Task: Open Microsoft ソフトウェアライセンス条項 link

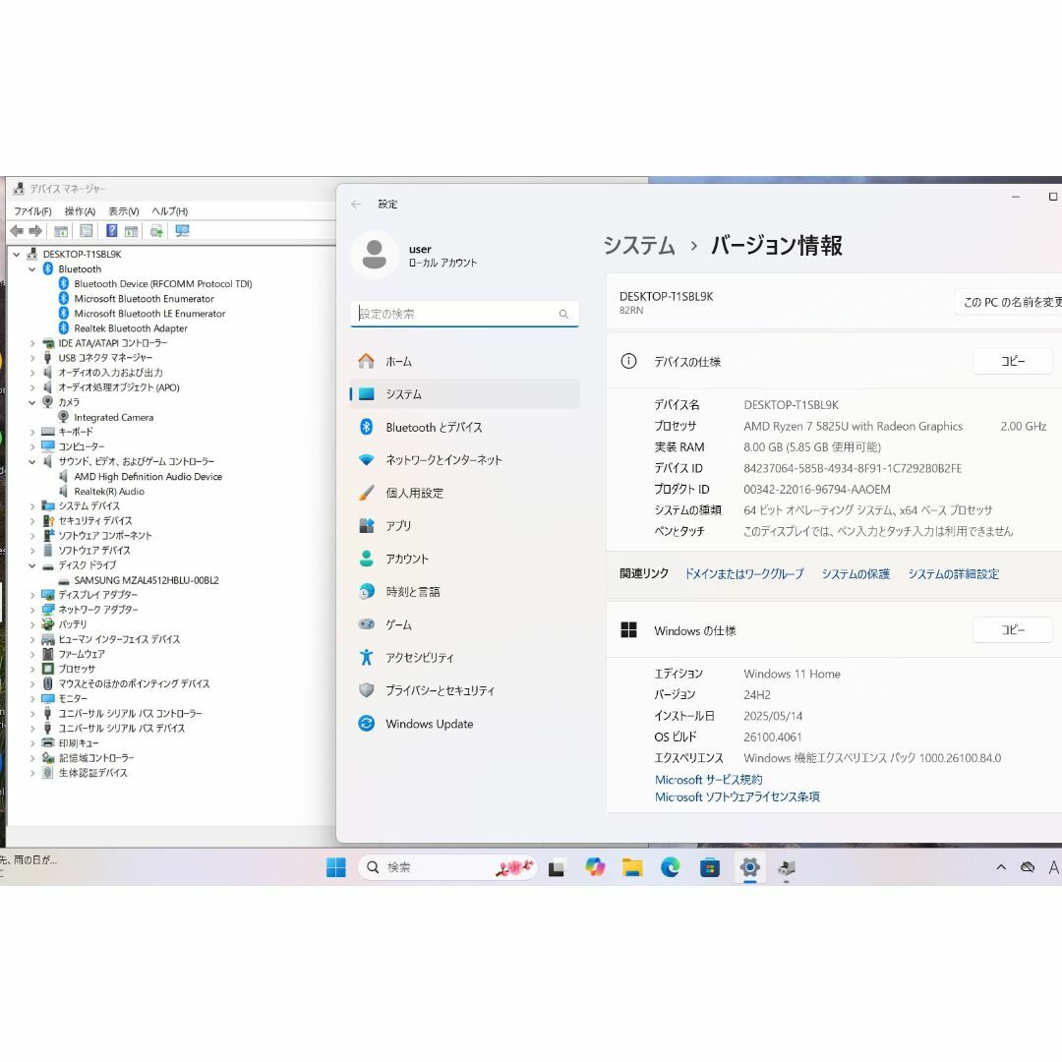Action: coord(737,797)
